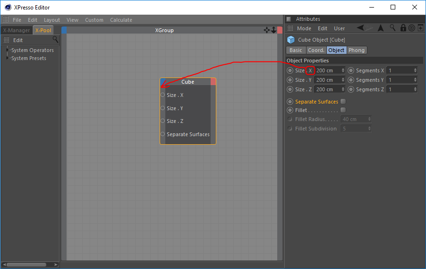Image resolution: width=426 pixels, height=269 pixels.
Task: Click the XGroup blue input corner
Action: pos(64,30)
